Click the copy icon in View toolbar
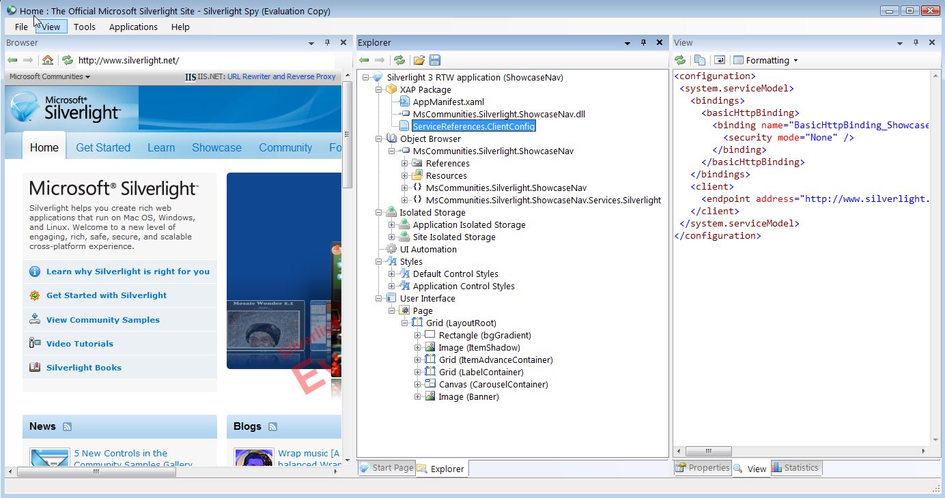Screen dimensions: 945x498 point(700,60)
